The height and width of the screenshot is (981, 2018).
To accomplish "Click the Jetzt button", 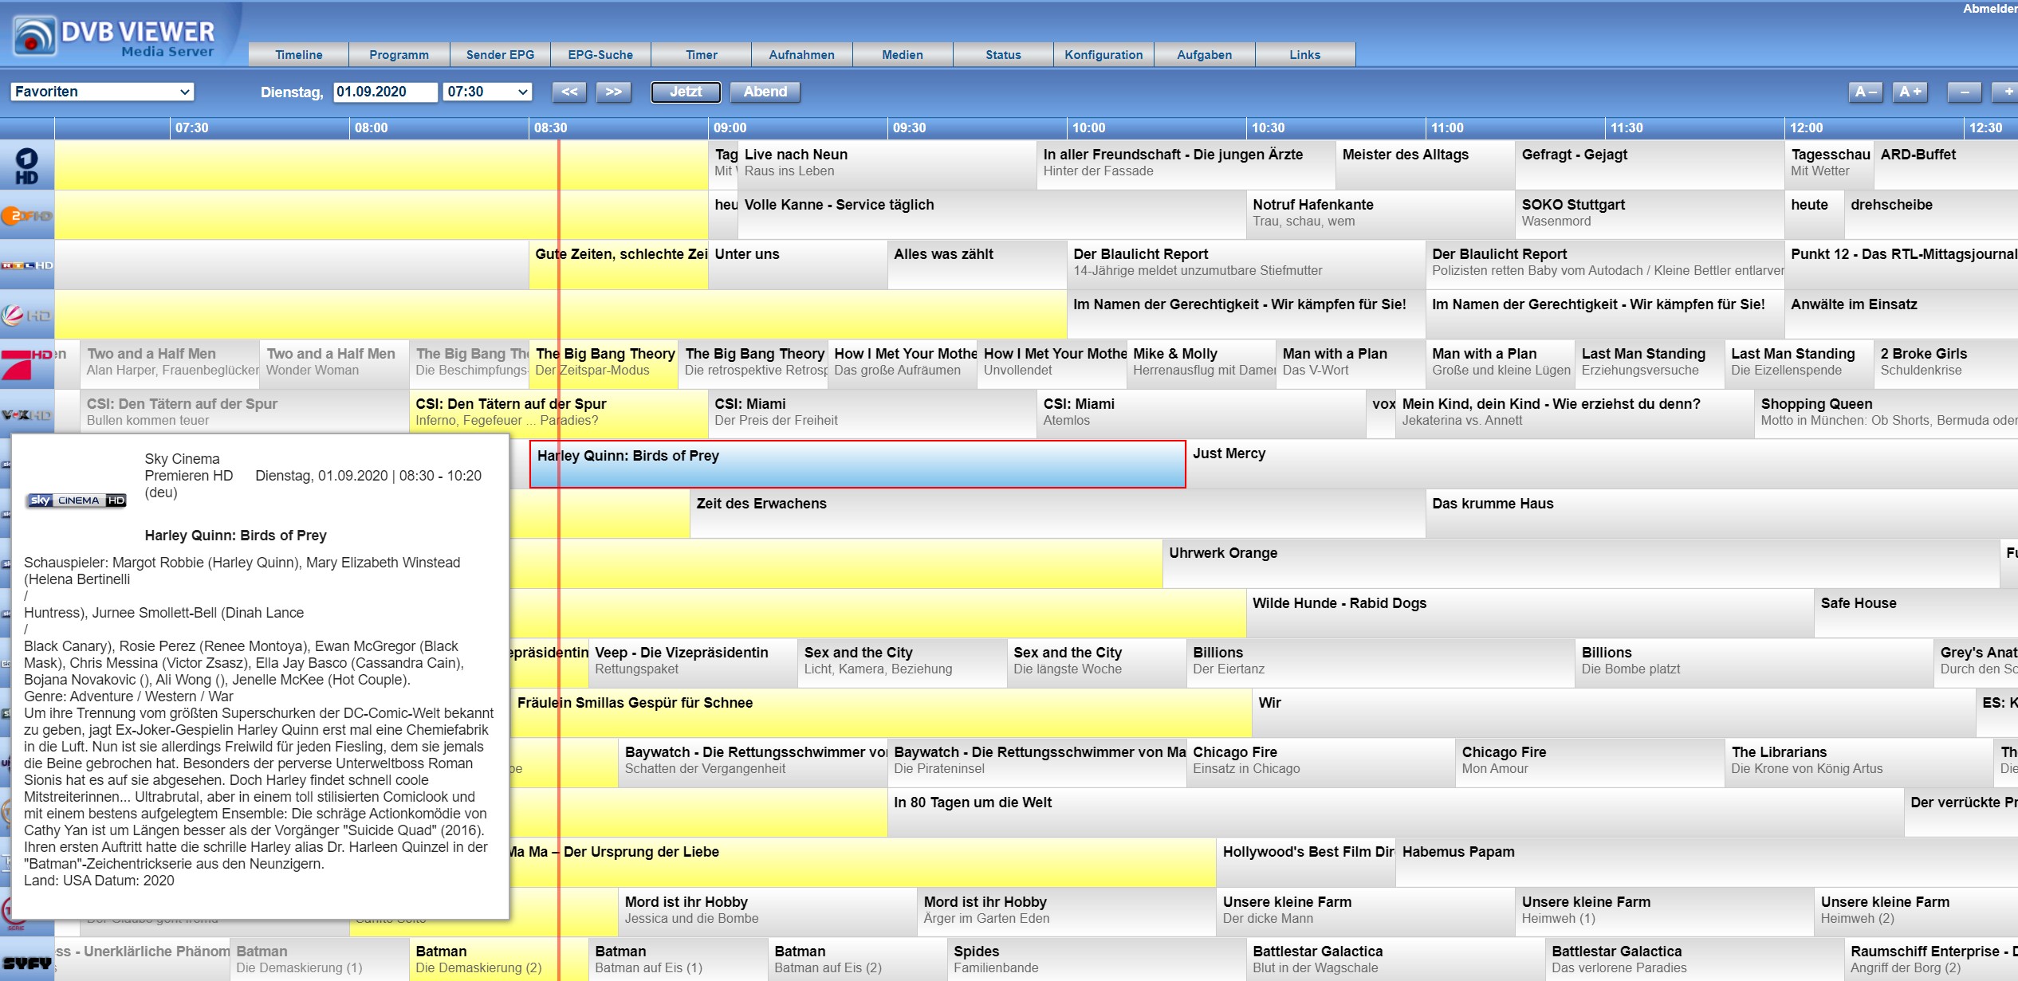I will coord(686,92).
